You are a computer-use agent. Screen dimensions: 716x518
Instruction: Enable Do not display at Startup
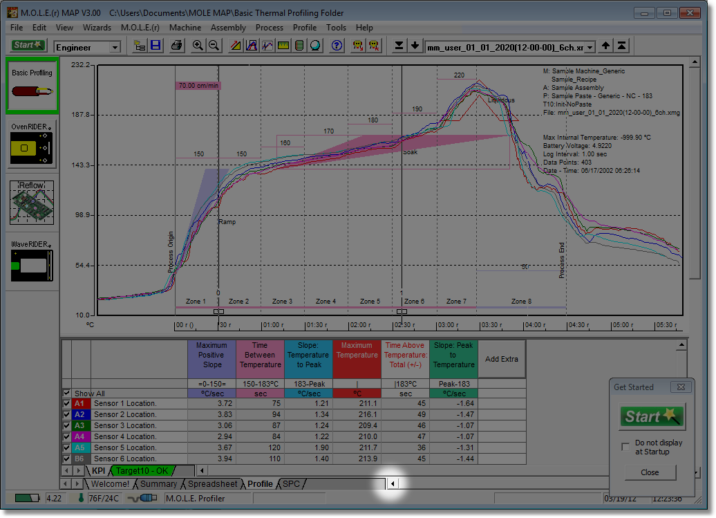[x=625, y=447]
